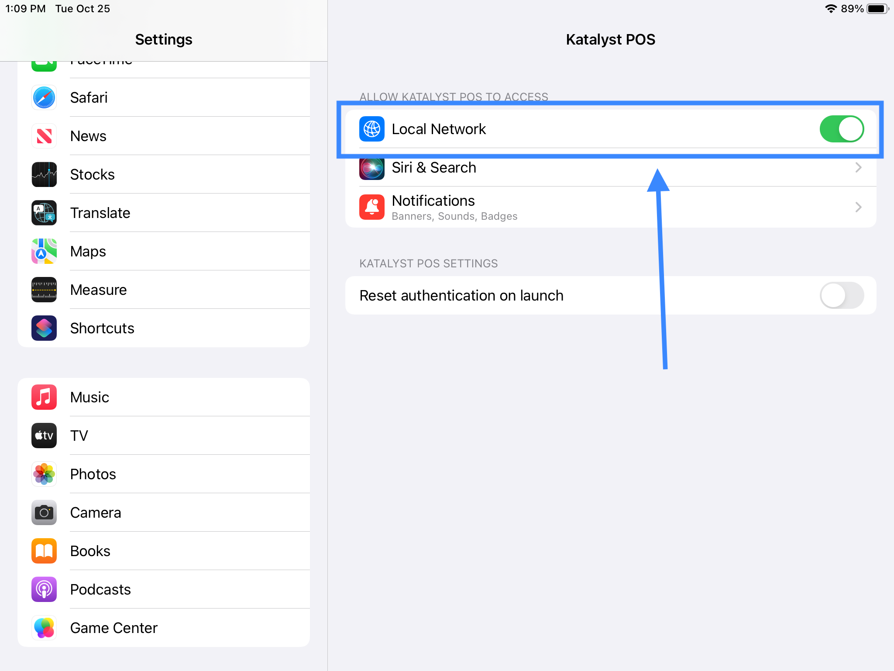Screen dimensions: 894x671
Task: Tap the battery status indicator
Action: pyautogui.click(x=877, y=9)
